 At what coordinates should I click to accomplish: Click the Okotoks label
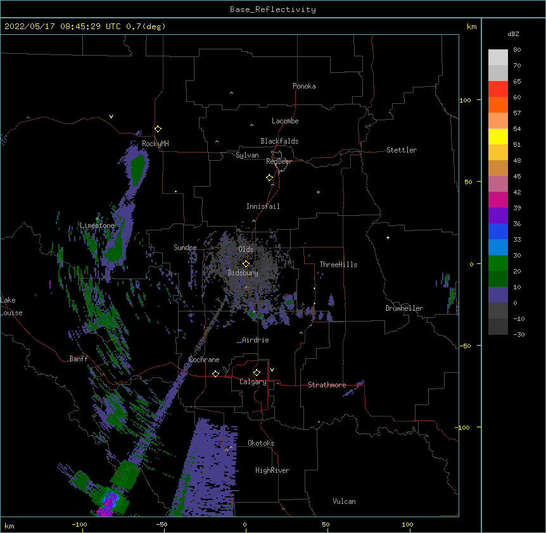(261, 443)
